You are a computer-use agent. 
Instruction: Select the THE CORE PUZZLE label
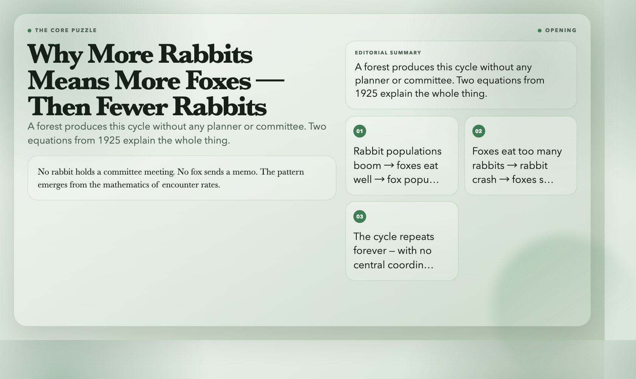click(66, 30)
